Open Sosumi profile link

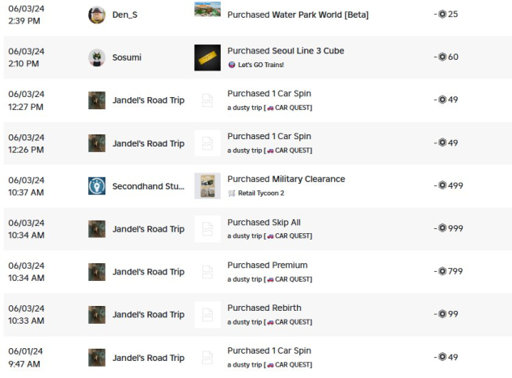tap(129, 57)
